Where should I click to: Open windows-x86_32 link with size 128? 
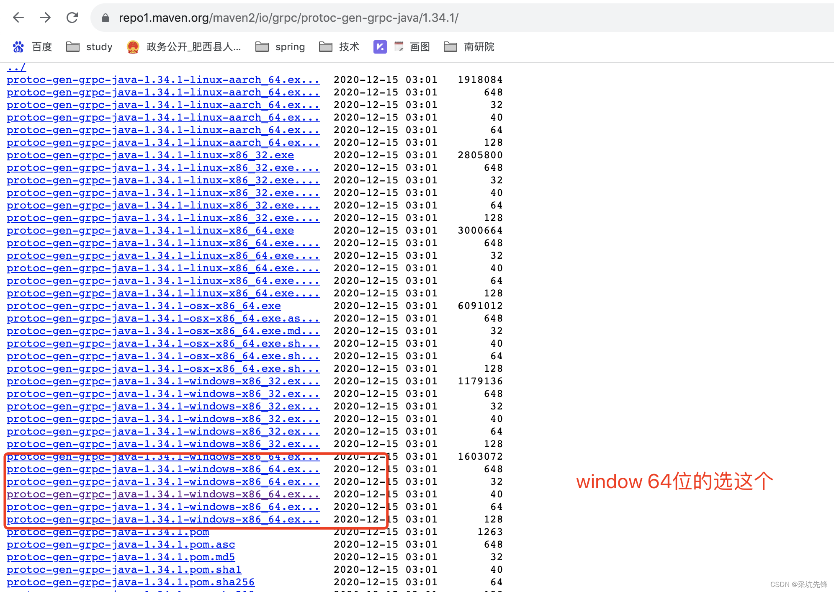pos(163,444)
